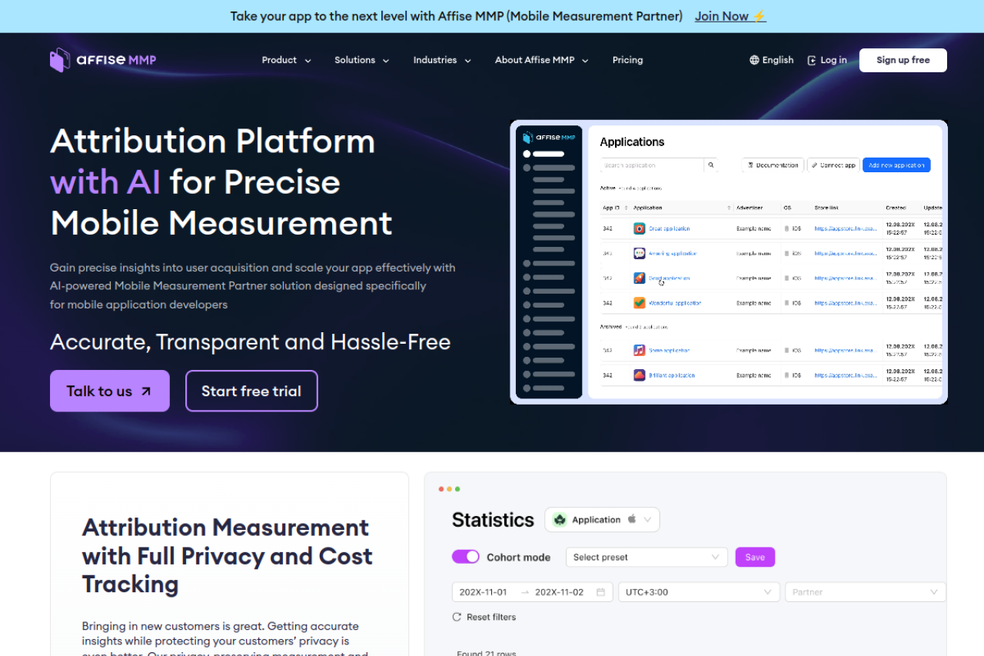The height and width of the screenshot is (656, 984).
Task: Expand the Product menu
Action: pos(286,60)
